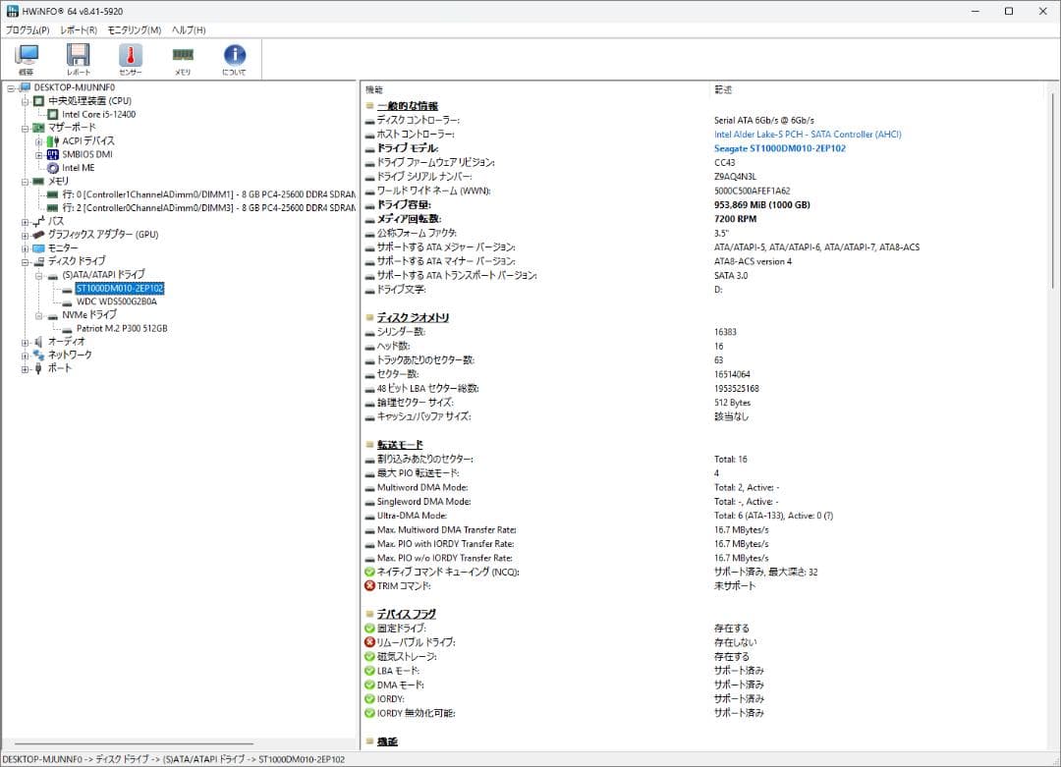Click the Seagate ST1000DM010-2EP102 drive model link

[779, 148]
